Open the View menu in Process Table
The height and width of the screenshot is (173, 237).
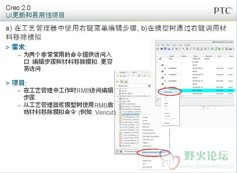(168, 45)
